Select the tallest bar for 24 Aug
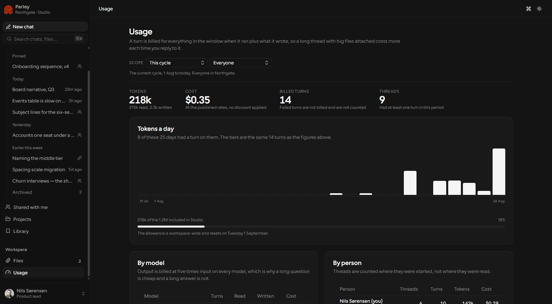 click(499, 172)
